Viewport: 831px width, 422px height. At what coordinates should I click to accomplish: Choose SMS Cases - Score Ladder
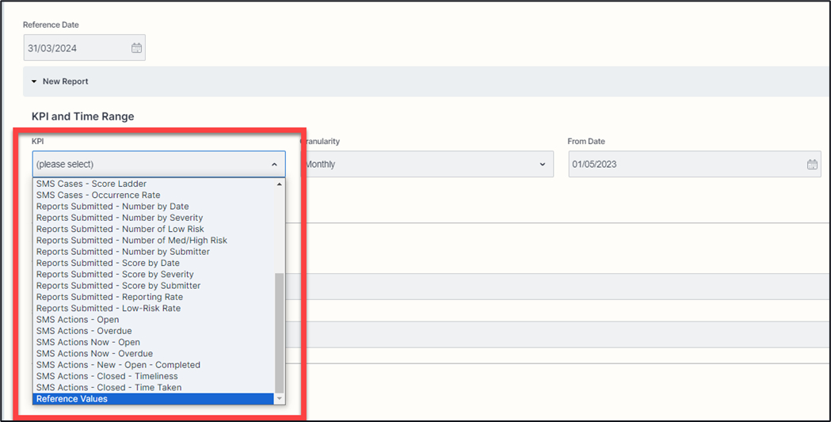[x=91, y=184]
